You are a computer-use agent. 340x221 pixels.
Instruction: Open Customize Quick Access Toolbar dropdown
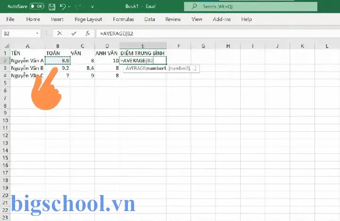click(93, 7)
